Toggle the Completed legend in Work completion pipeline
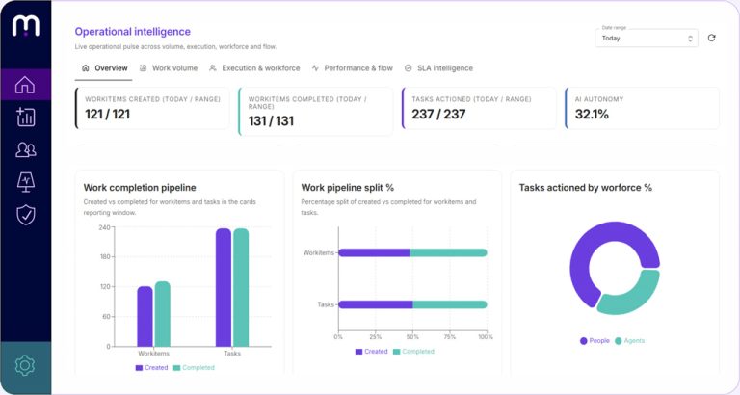This screenshot has height=395, width=740. (194, 368)
